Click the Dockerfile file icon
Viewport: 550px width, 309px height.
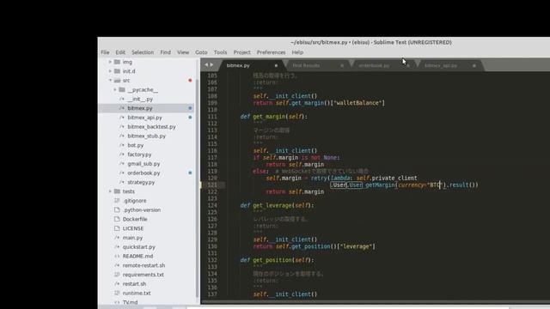(117, 220)
